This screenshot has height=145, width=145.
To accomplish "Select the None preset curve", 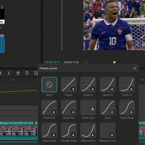I will pyautogui.click(x=49, y=84).
